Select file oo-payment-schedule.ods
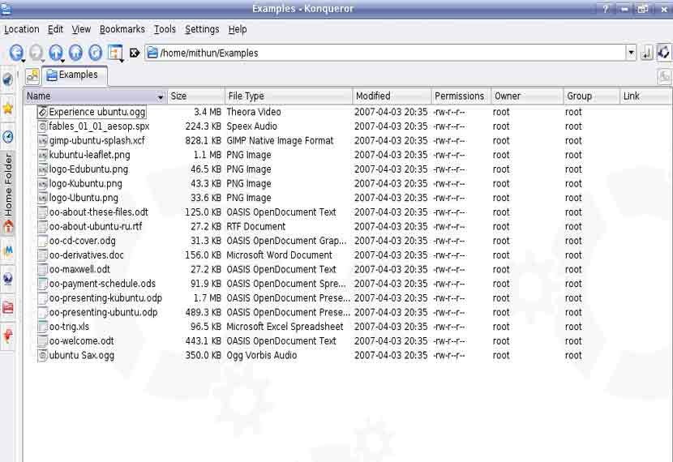673x462 pixels. [x=102, y=284]
